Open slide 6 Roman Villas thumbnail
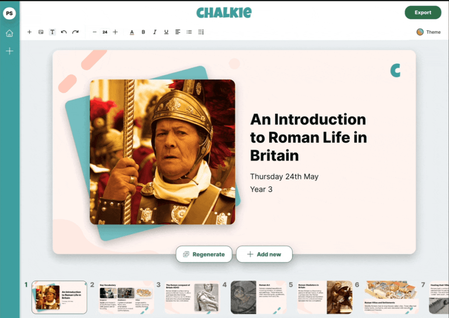The height and width of the screenshot is (318, 449). (391, 297)
